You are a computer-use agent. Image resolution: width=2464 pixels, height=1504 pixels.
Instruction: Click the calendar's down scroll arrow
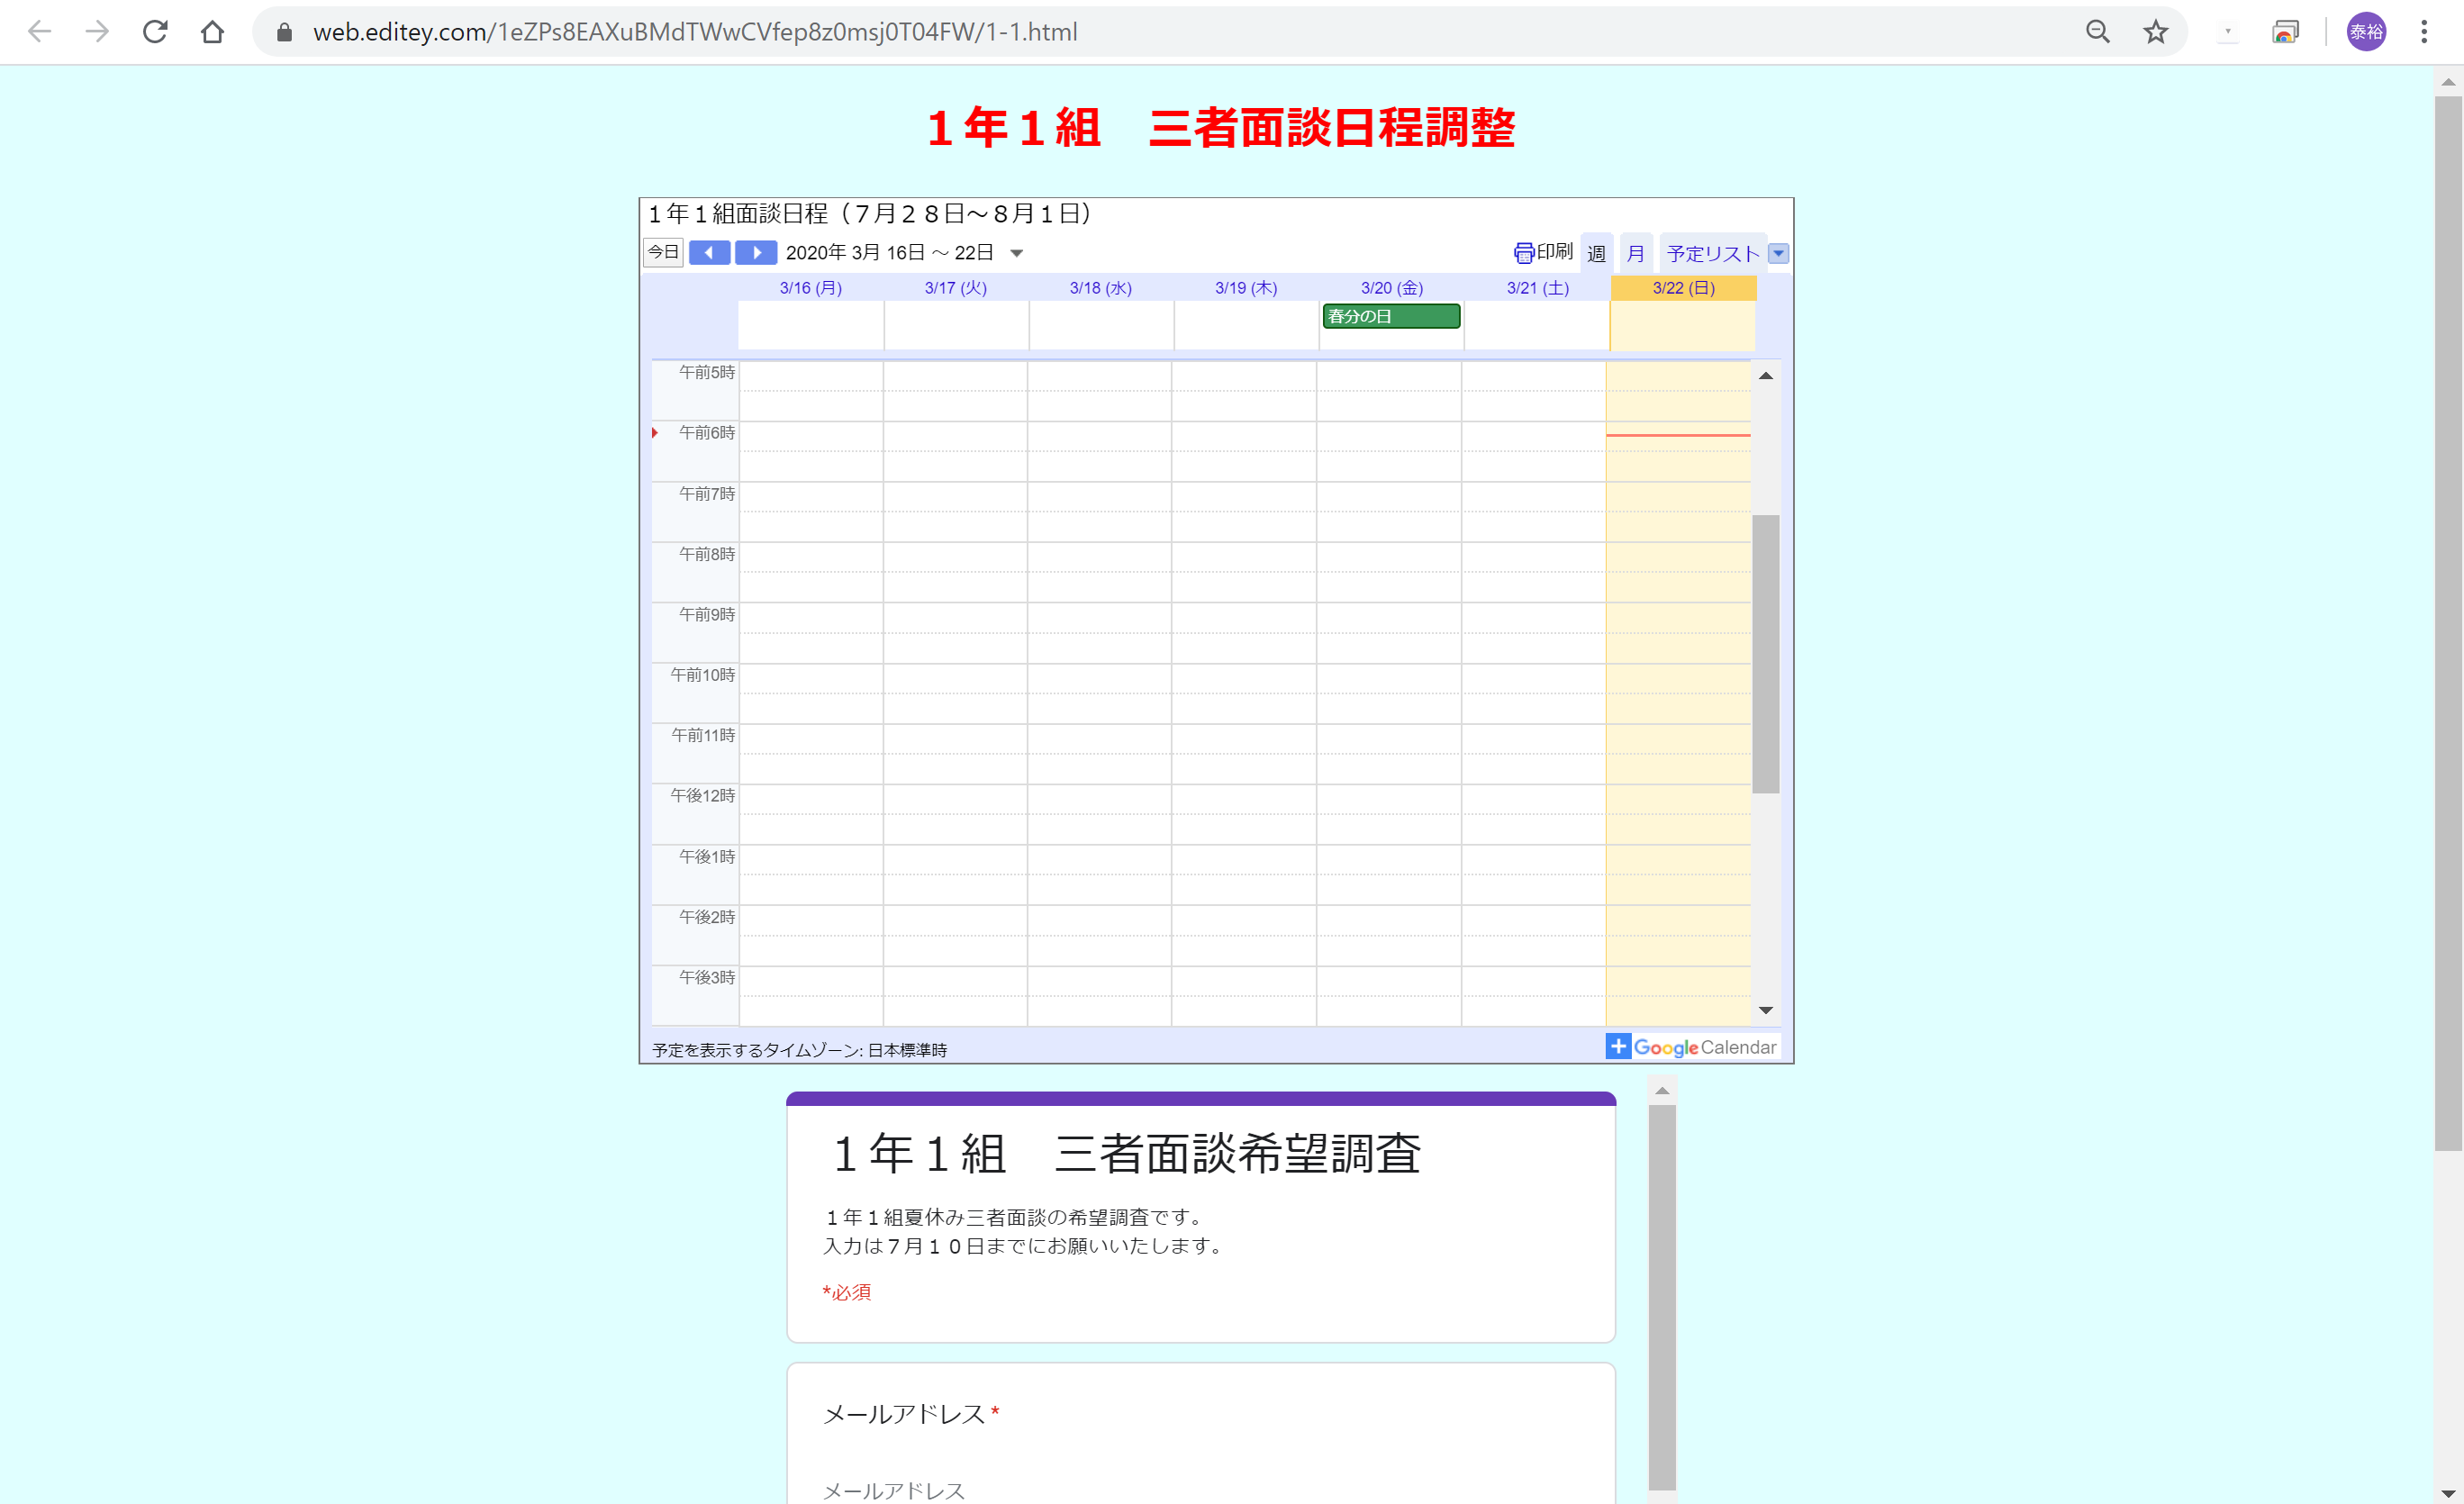(x=1765, y=1010)
